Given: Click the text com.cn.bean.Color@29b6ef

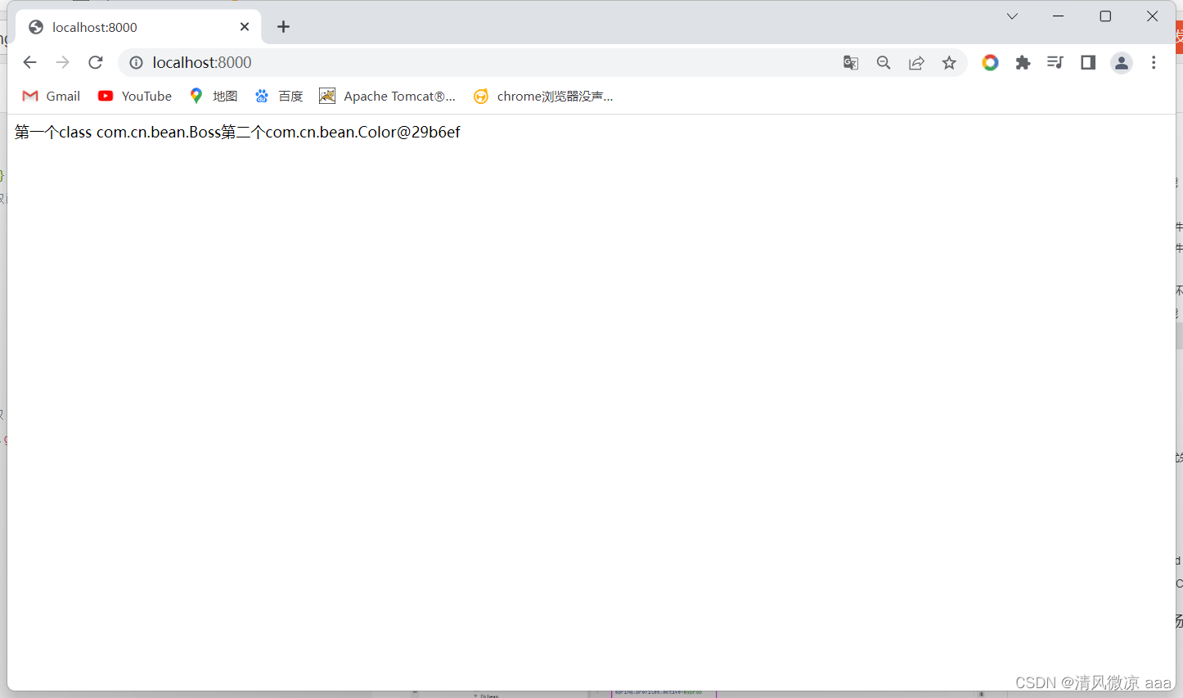Looking at the screenshot, I should point(363,132).
